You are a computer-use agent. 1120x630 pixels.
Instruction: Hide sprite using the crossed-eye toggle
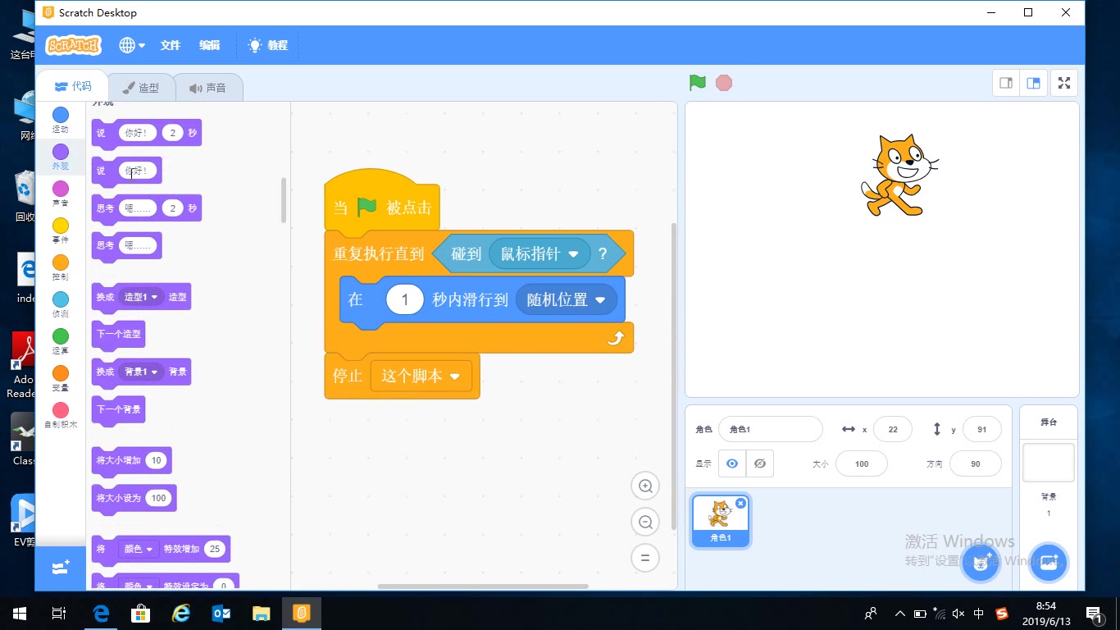click(x=759, y=463)
